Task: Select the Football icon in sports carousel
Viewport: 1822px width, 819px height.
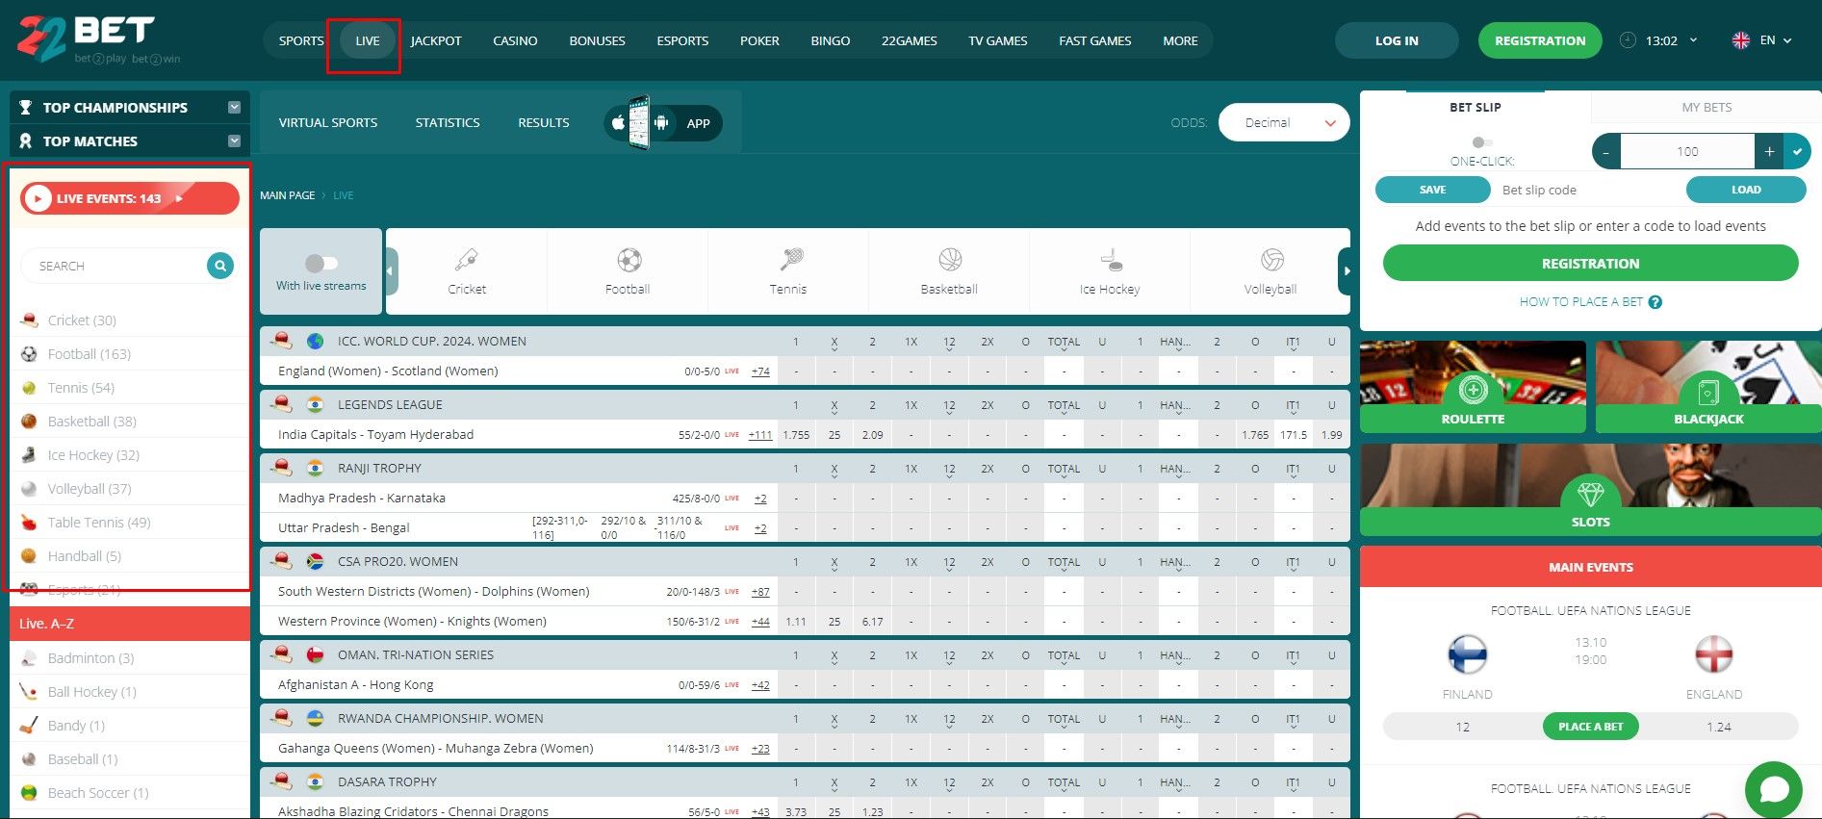Action: click(x=629, y=261)
